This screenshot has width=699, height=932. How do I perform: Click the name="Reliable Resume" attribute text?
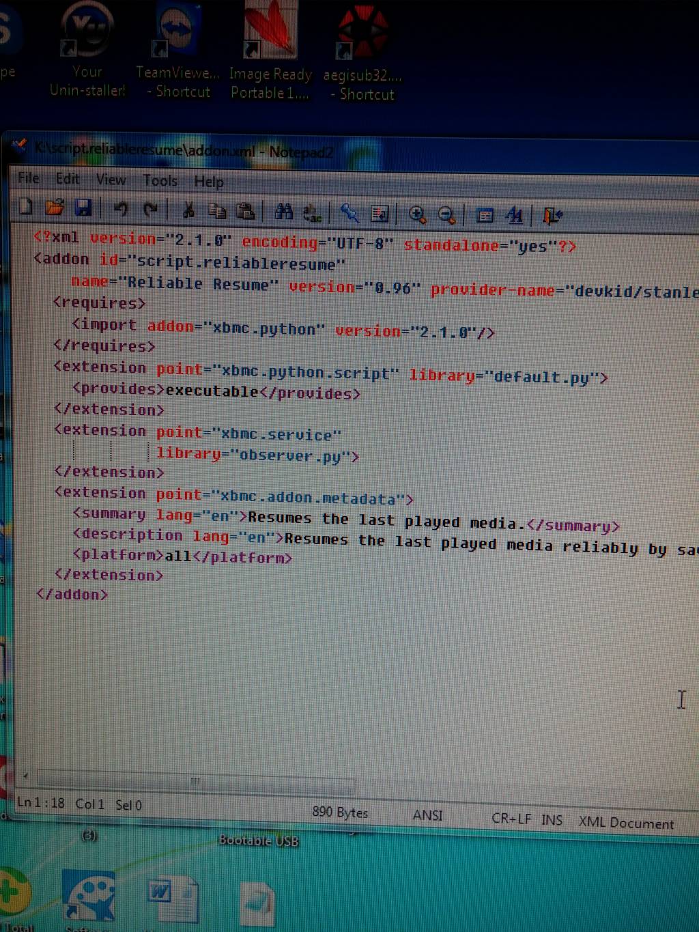pyautogui.click(x=175, y=283)
